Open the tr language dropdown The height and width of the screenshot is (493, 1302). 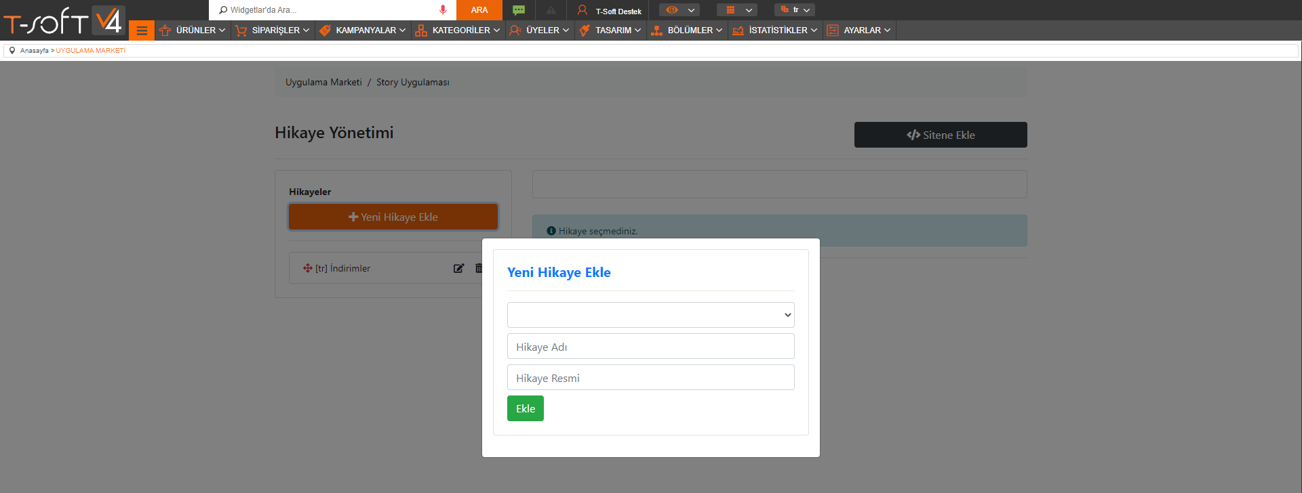tap(795, 10)
